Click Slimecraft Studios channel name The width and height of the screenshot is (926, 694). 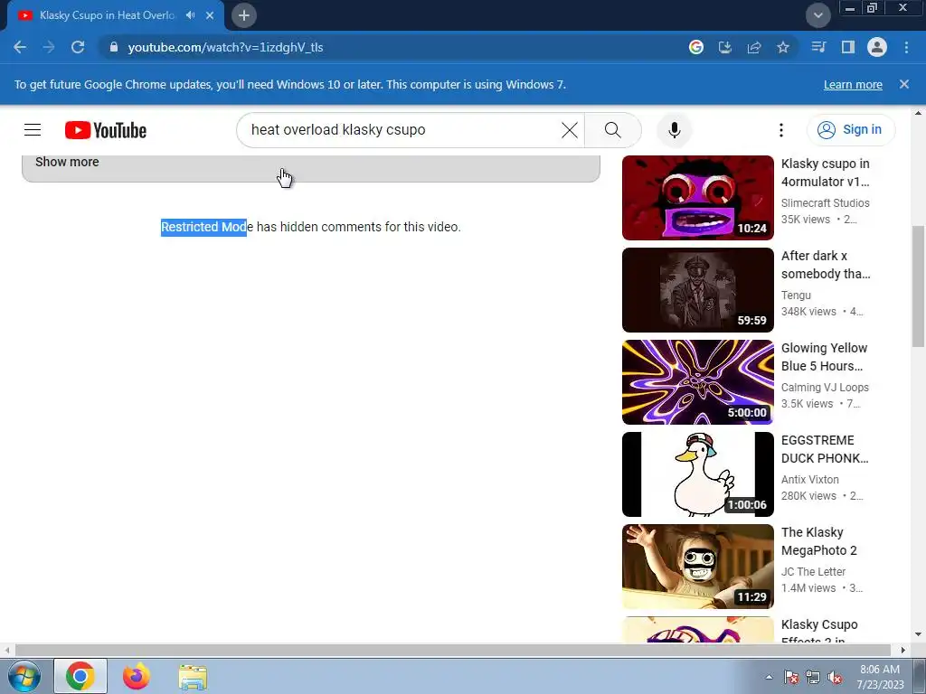(x=825, y=203)
